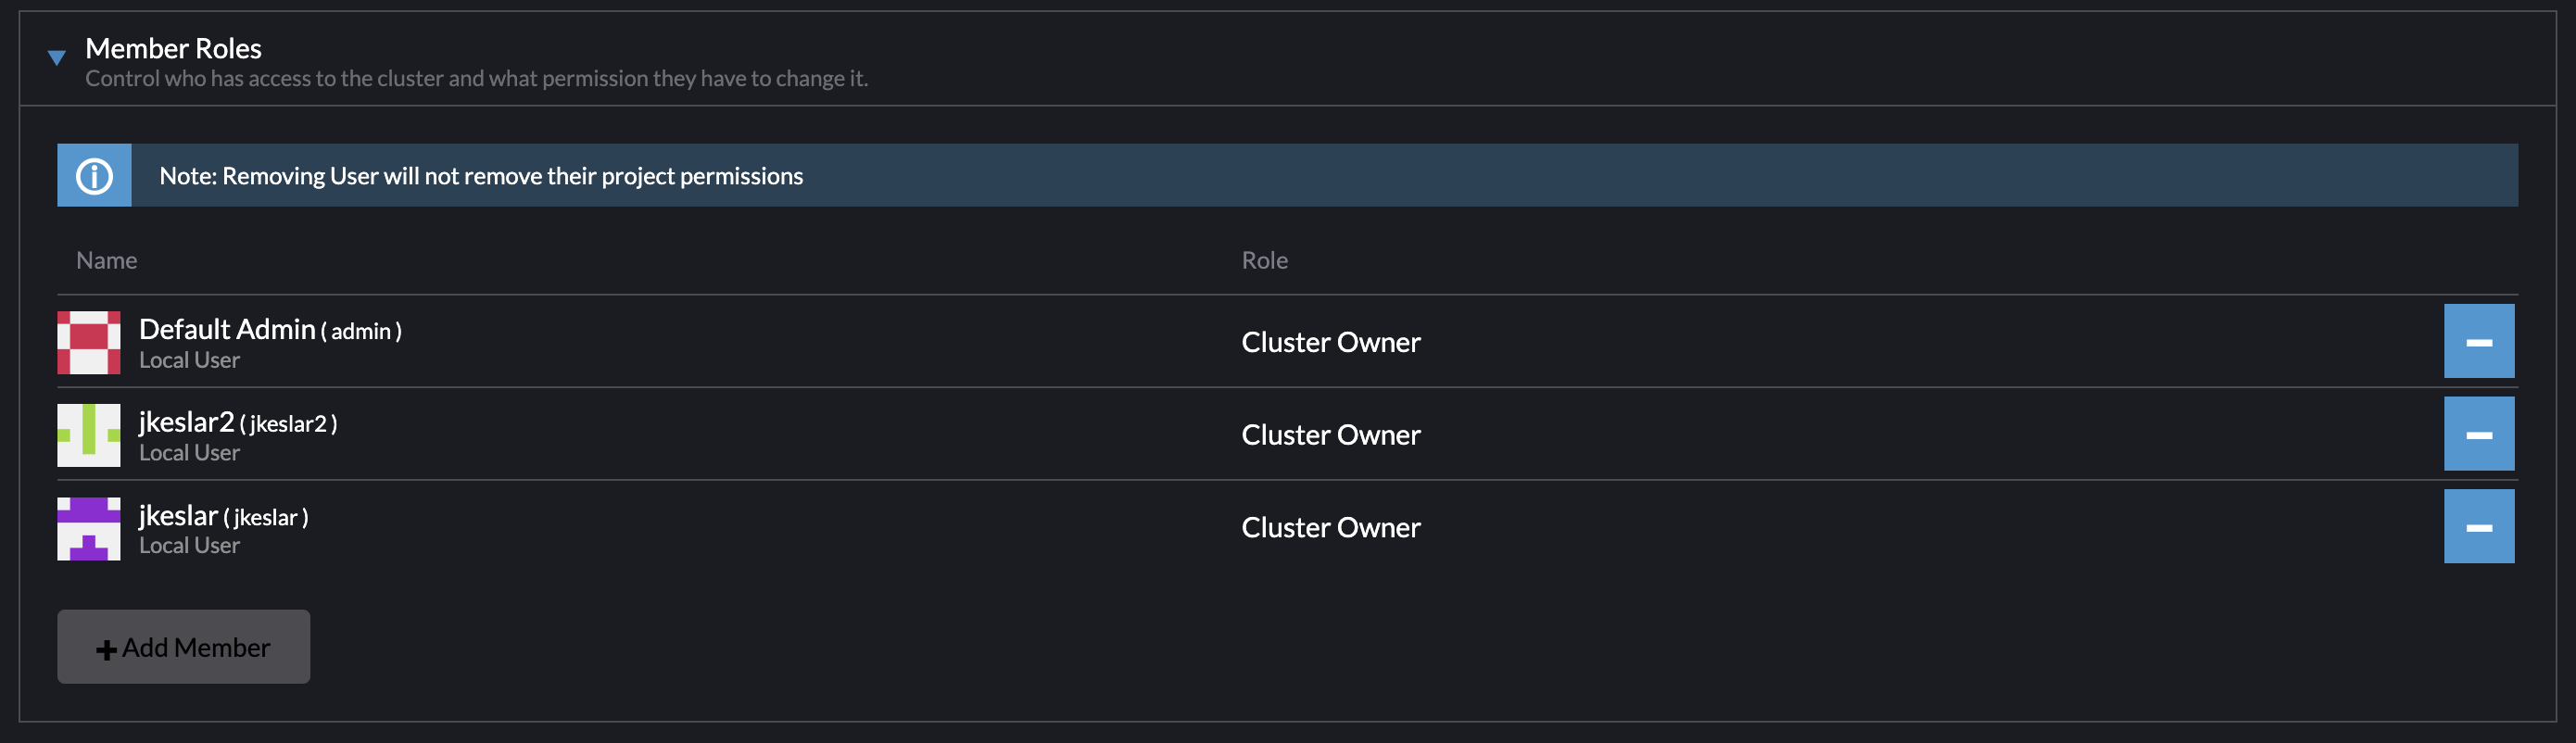This screenshot has height=743, width=2576.
Task: Click the remove icon for jkeslar2
Action: pyautogui.click(x=2479, y=433)
